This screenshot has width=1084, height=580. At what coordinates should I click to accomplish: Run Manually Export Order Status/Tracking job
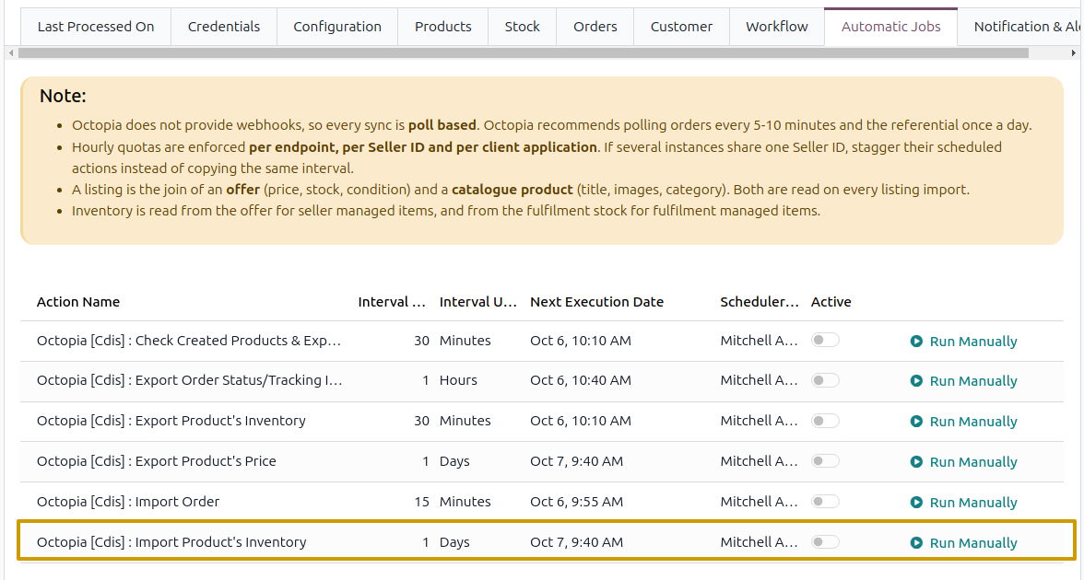tap(964, 381)
